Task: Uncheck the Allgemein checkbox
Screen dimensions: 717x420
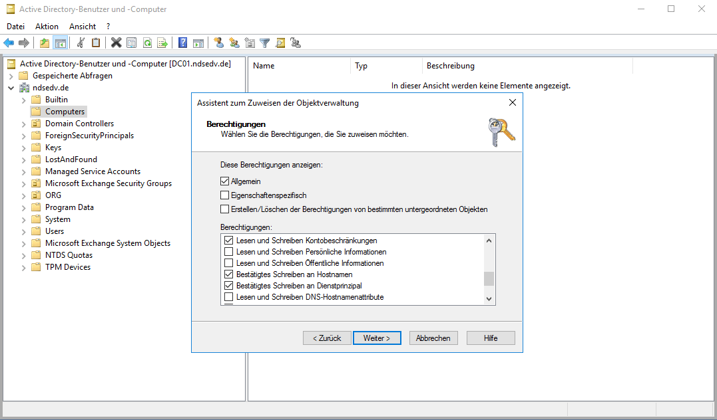Action: point(225,181)
